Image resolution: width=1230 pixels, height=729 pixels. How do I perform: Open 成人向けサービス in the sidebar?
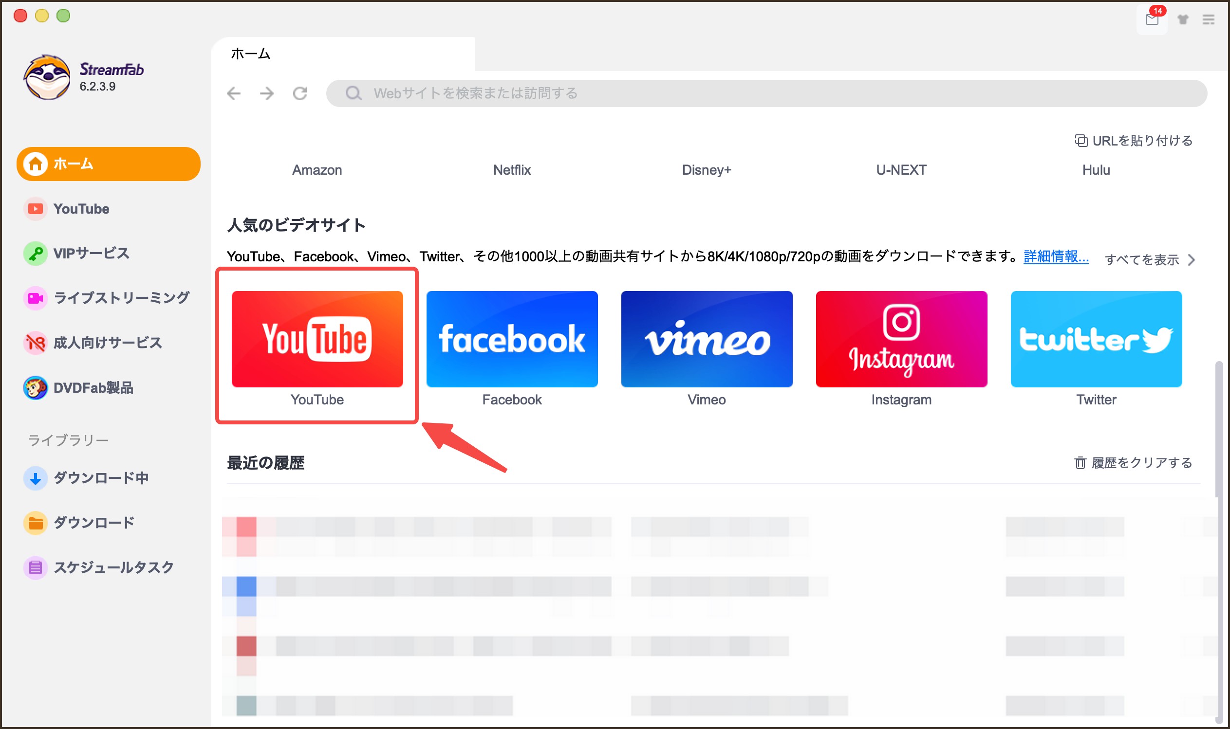pos(108,343)
